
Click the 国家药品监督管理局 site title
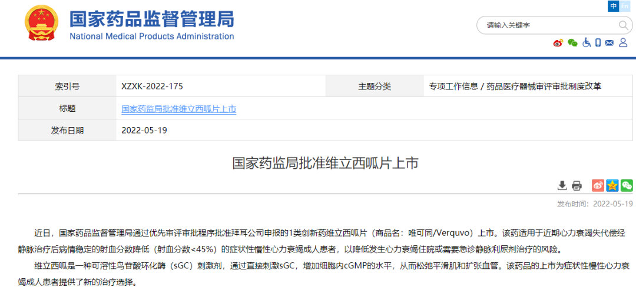[x=152, y=18]
